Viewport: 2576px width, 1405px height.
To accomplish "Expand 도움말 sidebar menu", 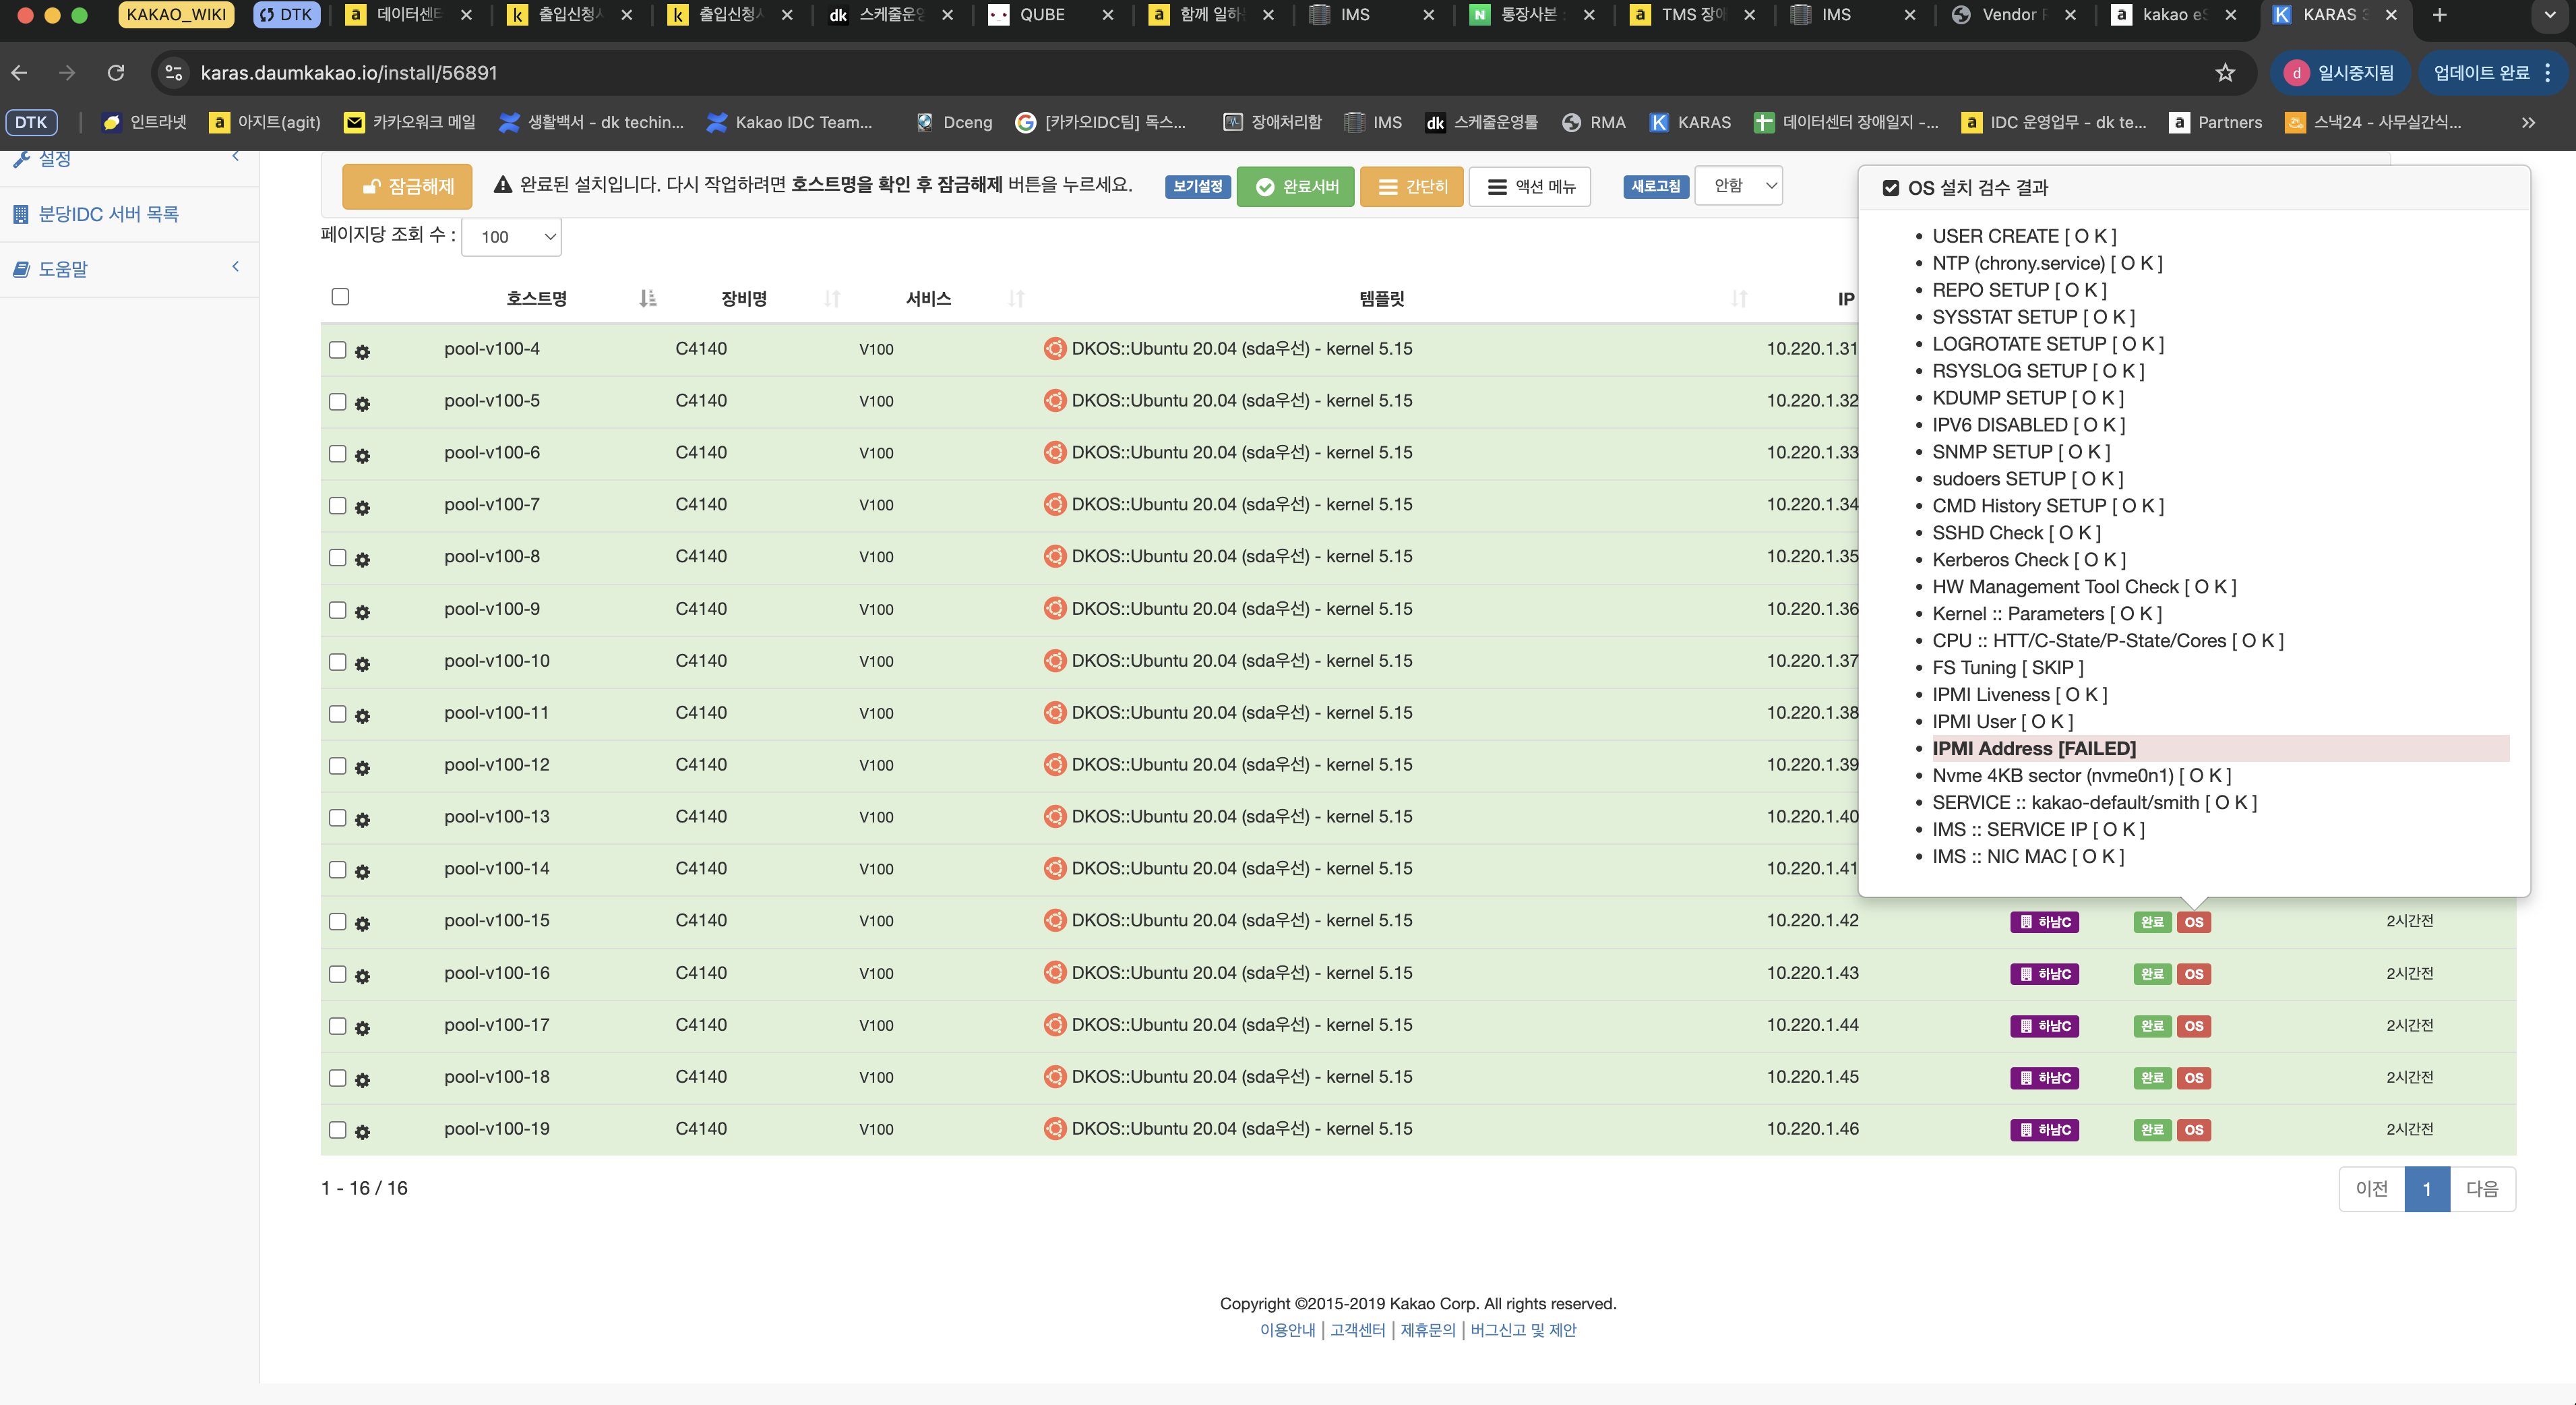I will point(129,268).
